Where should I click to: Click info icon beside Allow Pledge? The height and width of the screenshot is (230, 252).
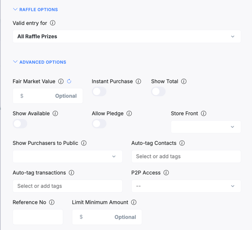(129, 114)
